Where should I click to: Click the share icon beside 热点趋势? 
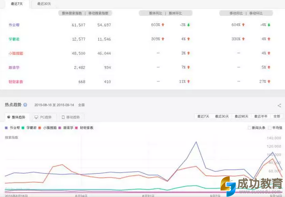pos(279,105)
